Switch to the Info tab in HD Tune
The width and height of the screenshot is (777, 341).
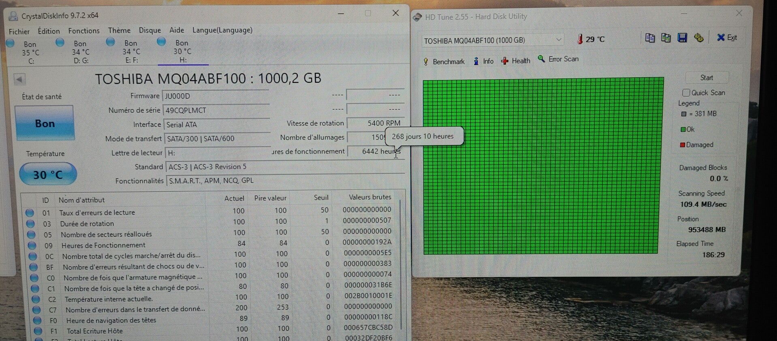click(483, 61)
